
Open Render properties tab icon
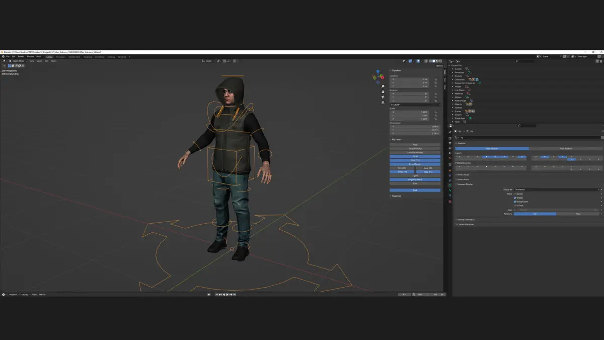tap(450, 138)
